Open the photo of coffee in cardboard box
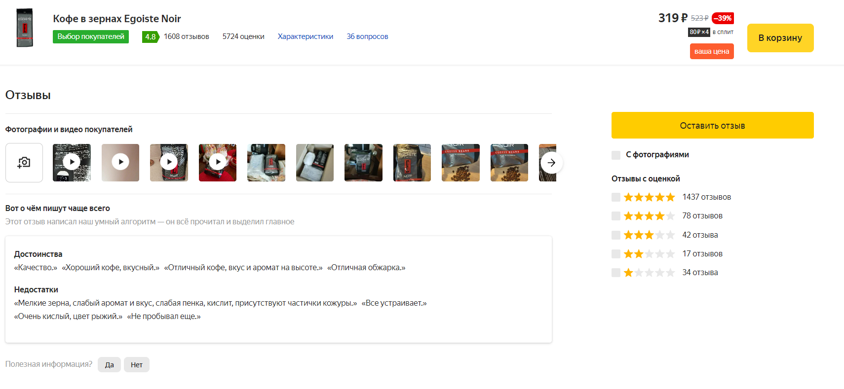The image size is (844, 389). (x=315, y=163)
